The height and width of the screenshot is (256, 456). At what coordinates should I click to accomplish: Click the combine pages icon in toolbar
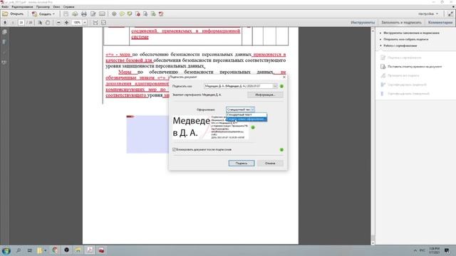pyautogui.click(x=145, y=14)
